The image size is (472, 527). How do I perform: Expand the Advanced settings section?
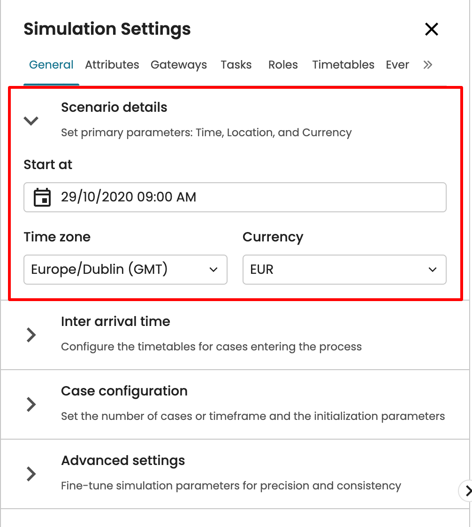coord(31,474)
